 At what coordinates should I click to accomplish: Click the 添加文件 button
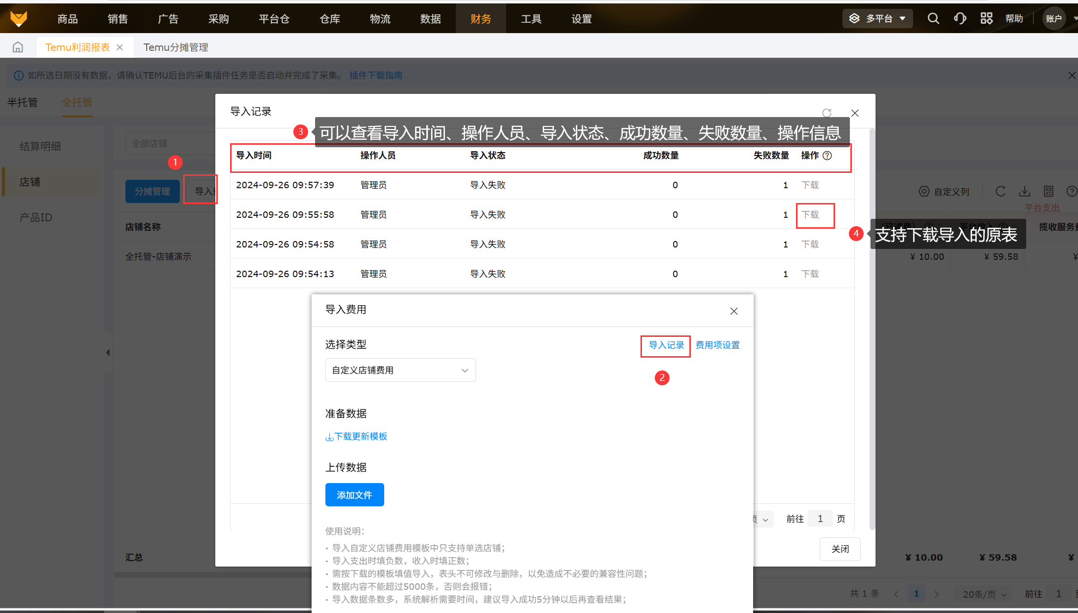coord(354,495)
